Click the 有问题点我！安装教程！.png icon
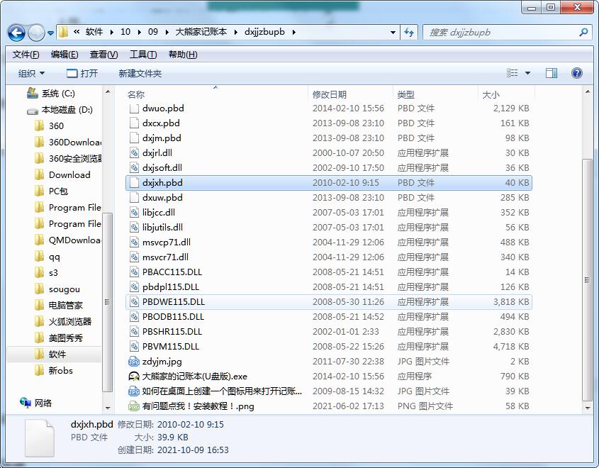This screenshot has height=468, width=599. coord(134,406)
